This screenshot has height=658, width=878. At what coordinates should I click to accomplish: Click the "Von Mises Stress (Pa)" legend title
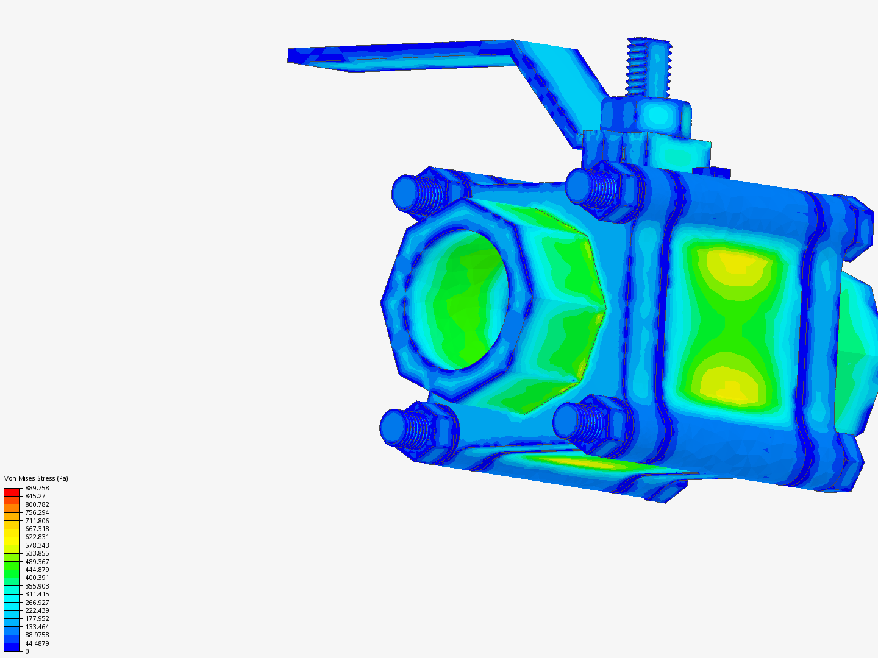36,478
